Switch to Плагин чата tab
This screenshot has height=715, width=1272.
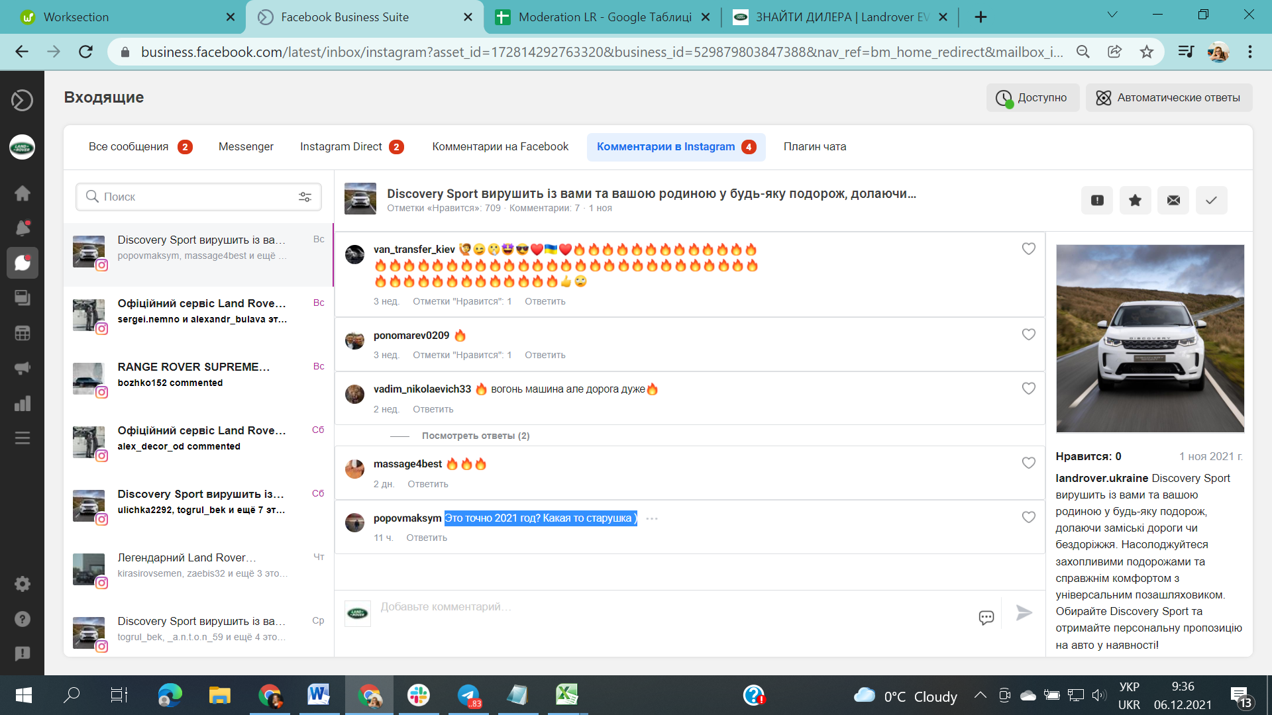click(x=815, y=147)
